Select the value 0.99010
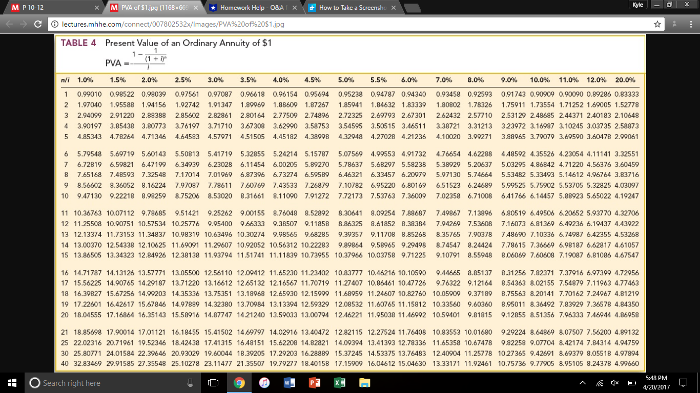This screenshot has width=700, height=393. click(90, 94)
